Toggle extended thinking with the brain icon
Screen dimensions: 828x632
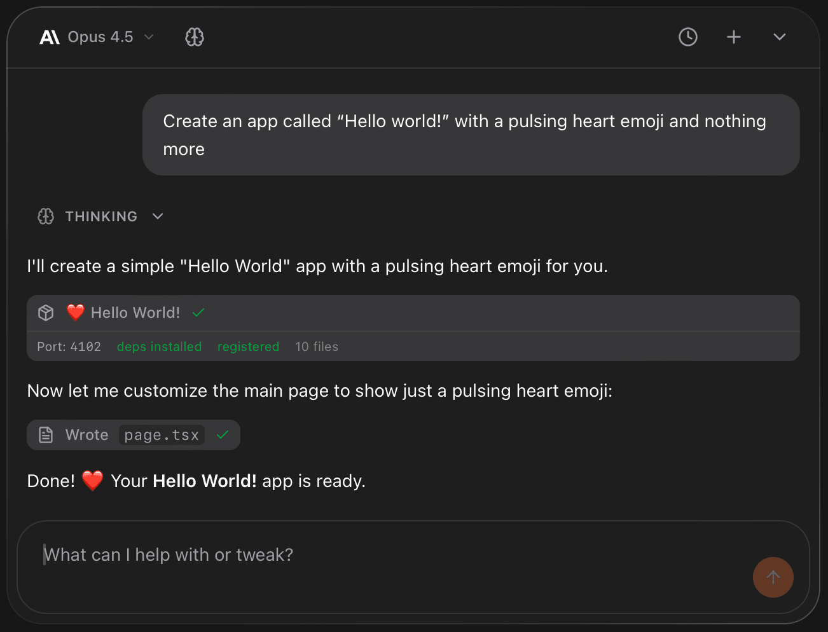coord(195,37)
